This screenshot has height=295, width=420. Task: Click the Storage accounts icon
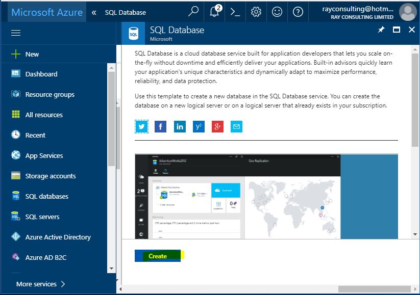(16, 175)
